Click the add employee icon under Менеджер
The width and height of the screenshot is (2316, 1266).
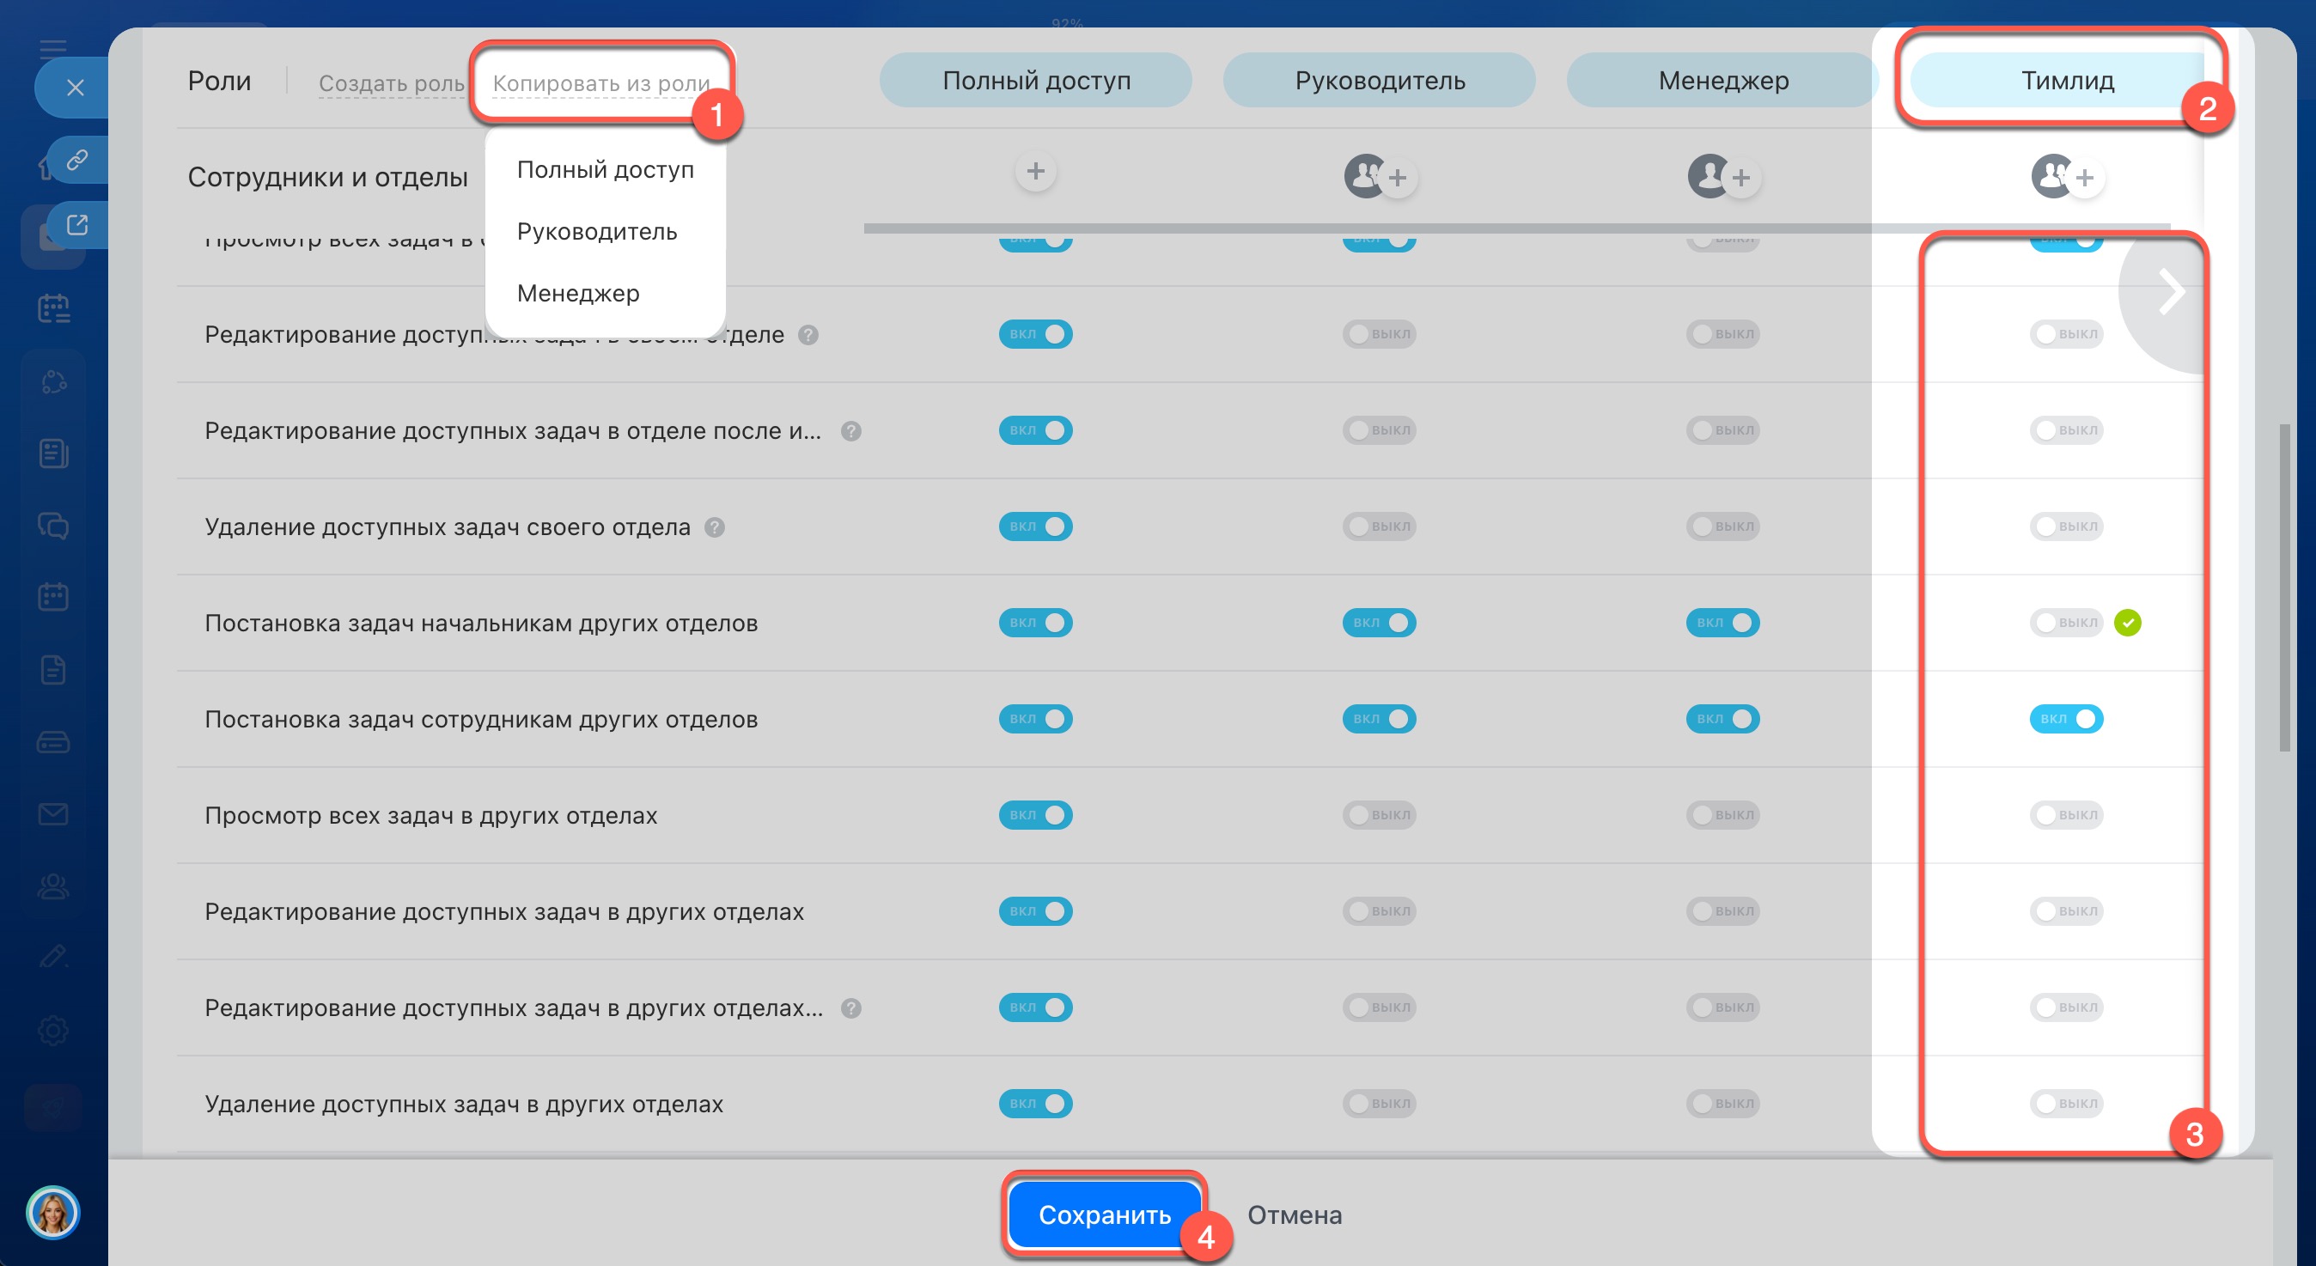1740,178
